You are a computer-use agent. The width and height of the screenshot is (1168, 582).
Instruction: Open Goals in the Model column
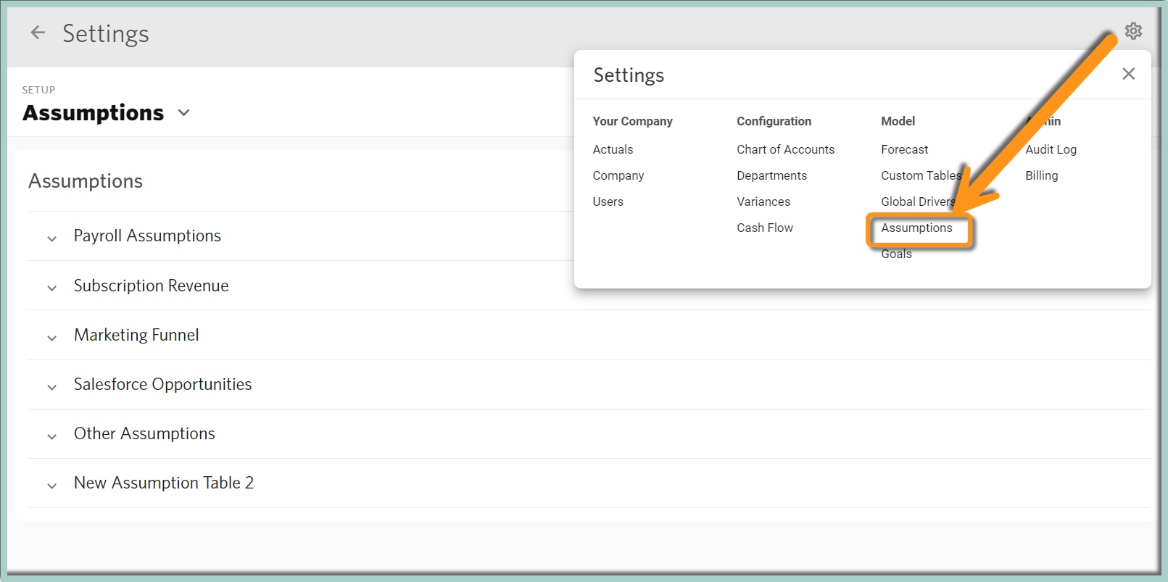tap(896, 254)
